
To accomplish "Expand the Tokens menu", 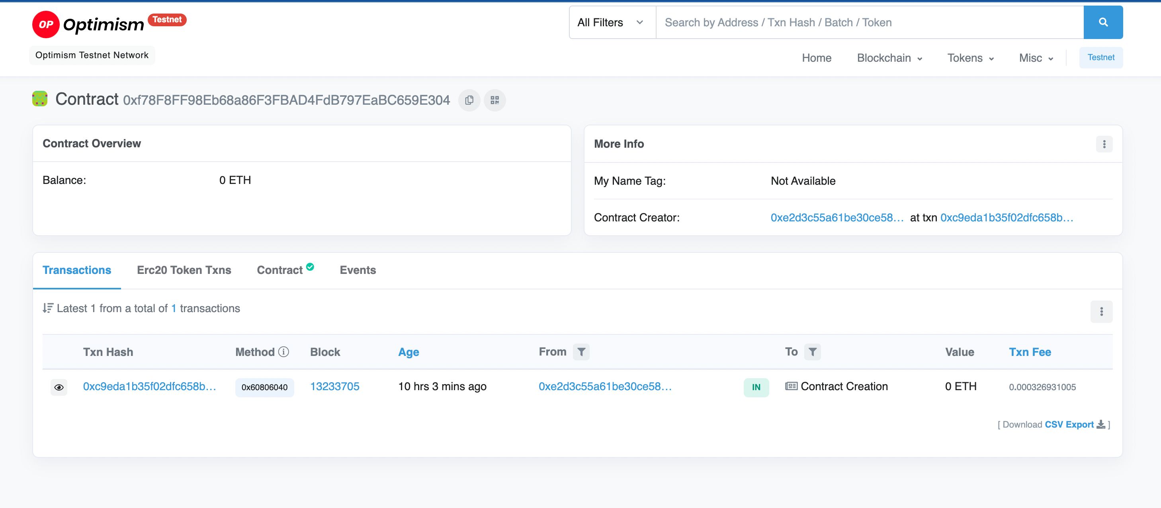I will 970,58.
